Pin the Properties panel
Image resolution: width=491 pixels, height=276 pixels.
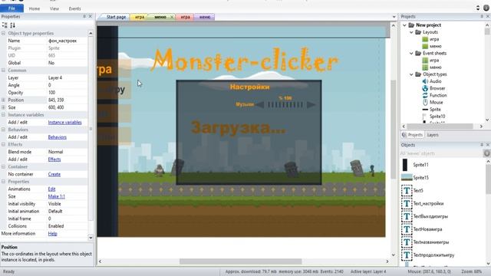(x=84, y=16)
